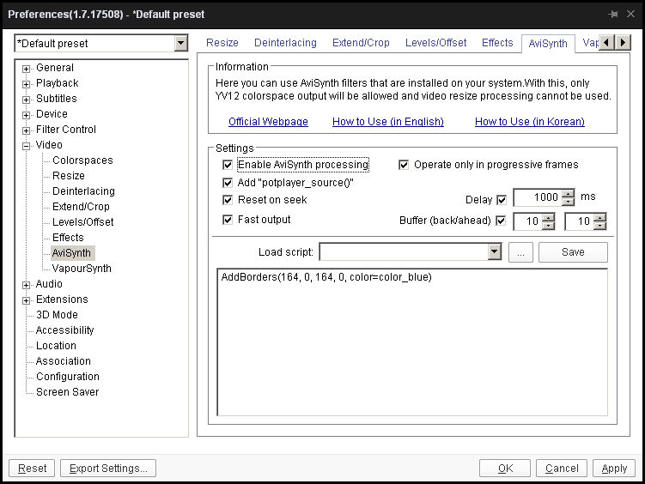Open How to Use (in Korean) link

coord(529,122)
